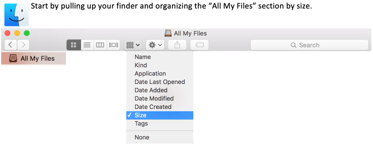
Task: Select All My Files in sidebar
Action: coord(34,58)
